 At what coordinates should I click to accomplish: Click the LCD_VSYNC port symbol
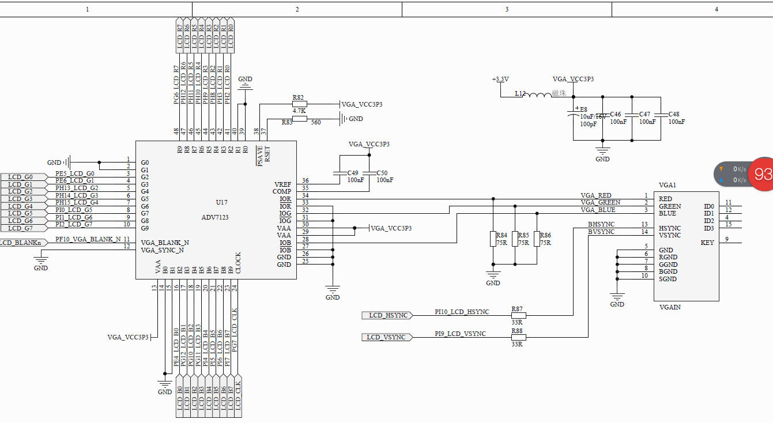coord(386,337)
